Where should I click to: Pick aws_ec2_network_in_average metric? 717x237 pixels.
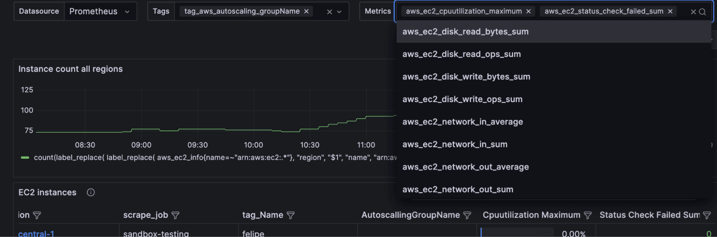click(554, 122)
